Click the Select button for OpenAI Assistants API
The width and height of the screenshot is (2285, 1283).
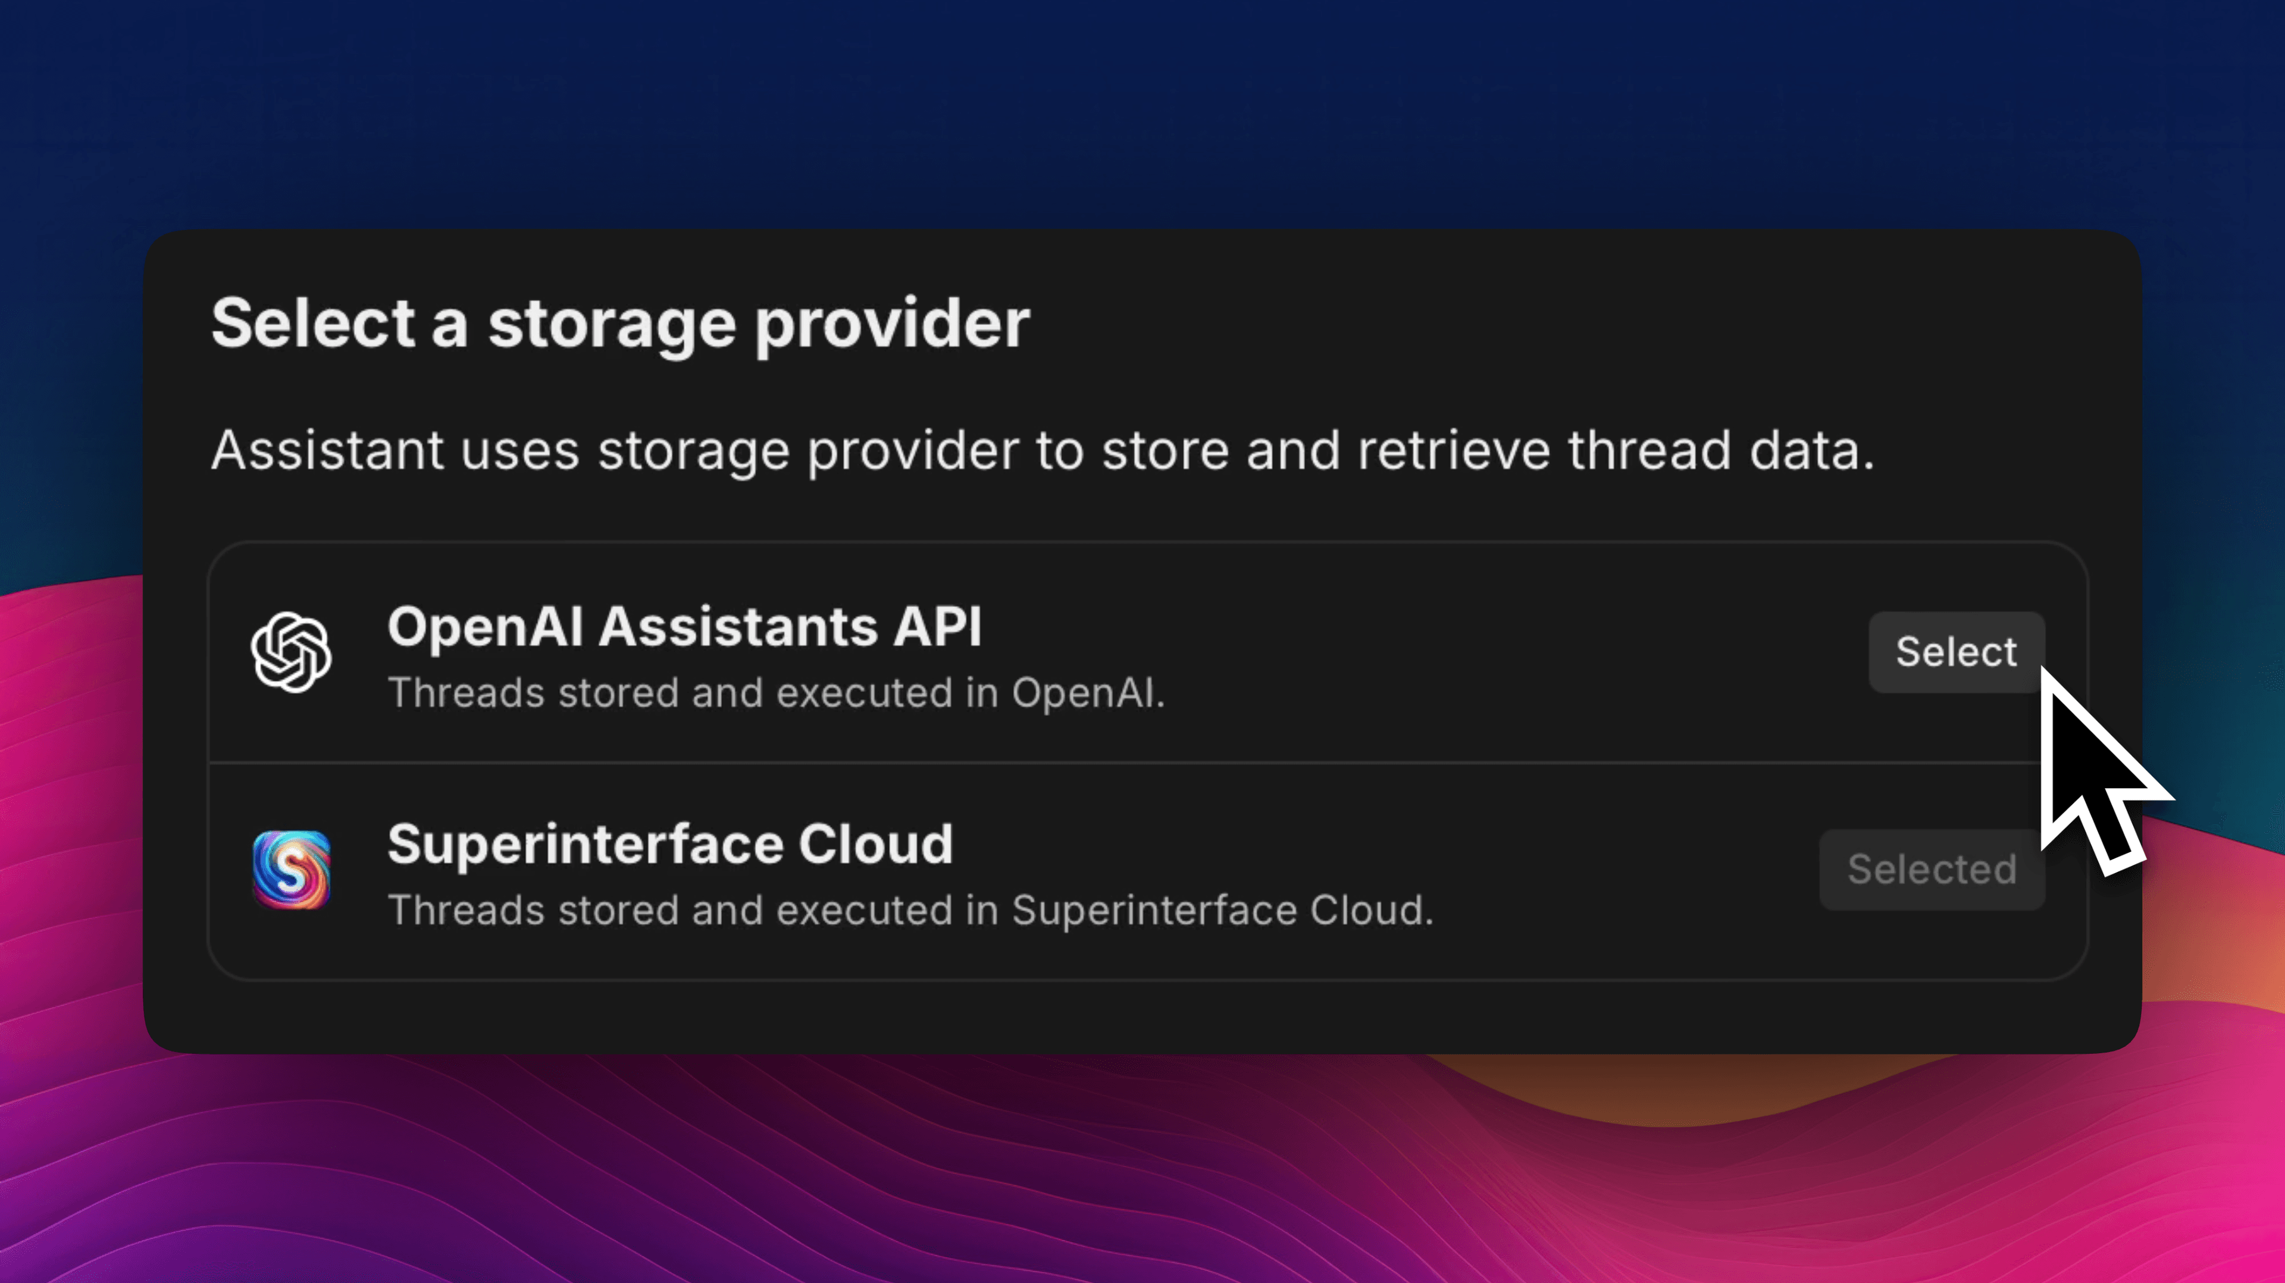(1956, 652)
